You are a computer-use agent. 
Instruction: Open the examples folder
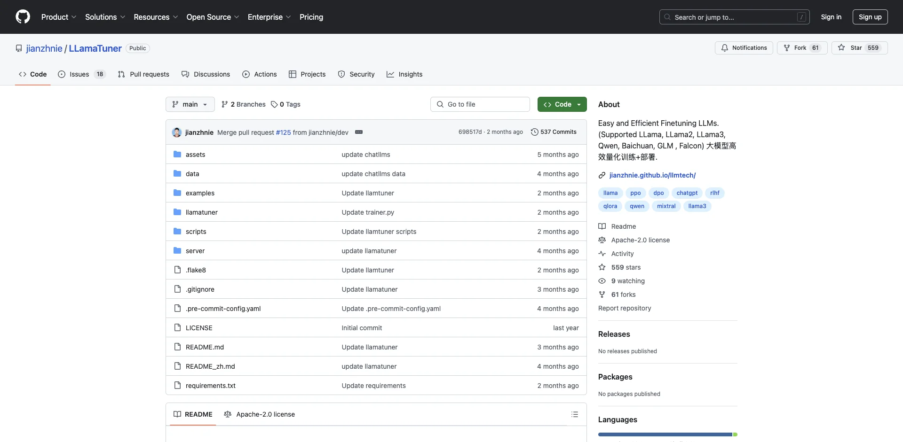[200, 193]
